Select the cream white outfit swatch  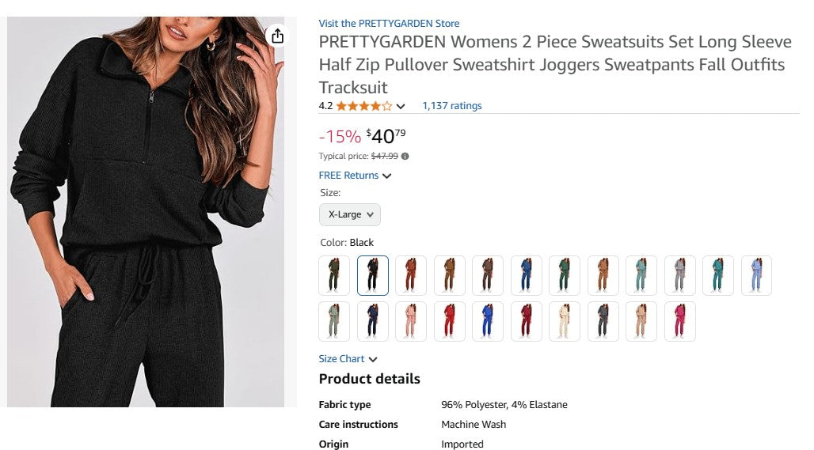(564, 321)
